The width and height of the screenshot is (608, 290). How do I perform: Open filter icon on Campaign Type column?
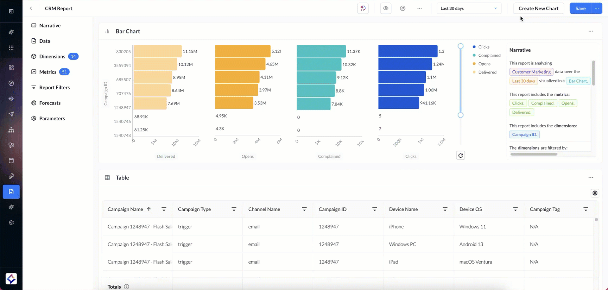point(234,209)
